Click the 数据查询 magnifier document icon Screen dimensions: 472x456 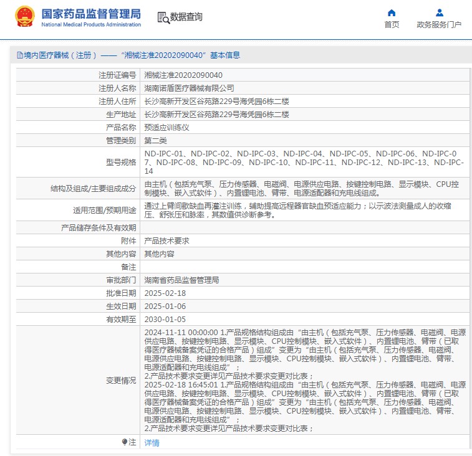pyautogui.click(x=163, y=17)
